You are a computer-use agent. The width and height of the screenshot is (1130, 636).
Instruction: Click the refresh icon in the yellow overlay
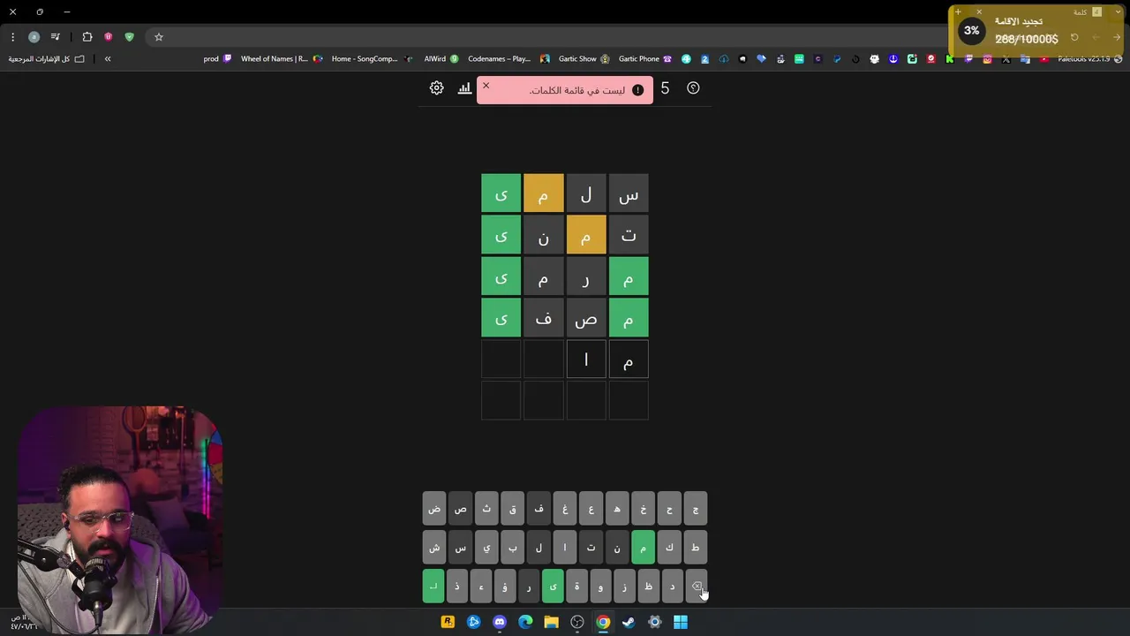coord(1074,38)
